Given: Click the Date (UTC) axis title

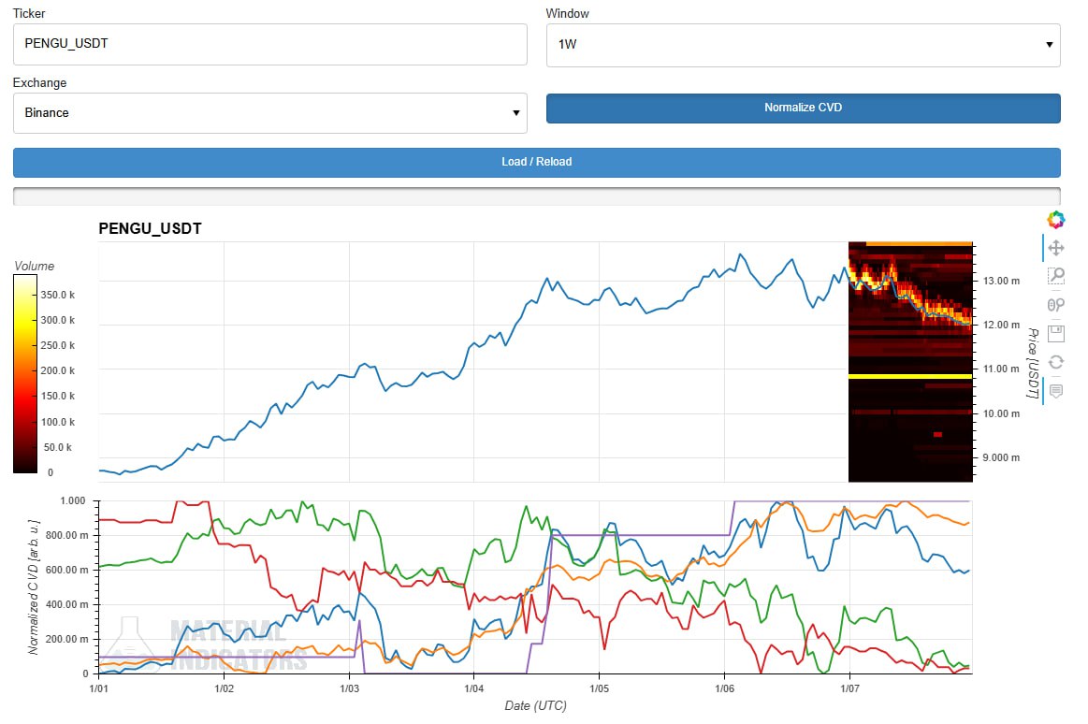Looking at the screenshot, I should [536, 705].
